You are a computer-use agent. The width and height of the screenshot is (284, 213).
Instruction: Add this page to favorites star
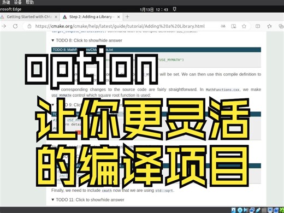tap(244, 26)
